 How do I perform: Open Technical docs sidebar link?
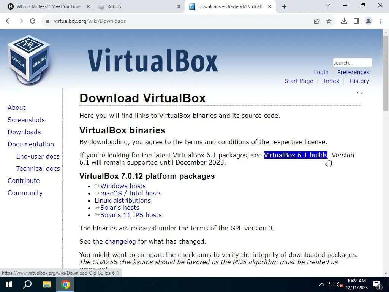tap(38, 168)
